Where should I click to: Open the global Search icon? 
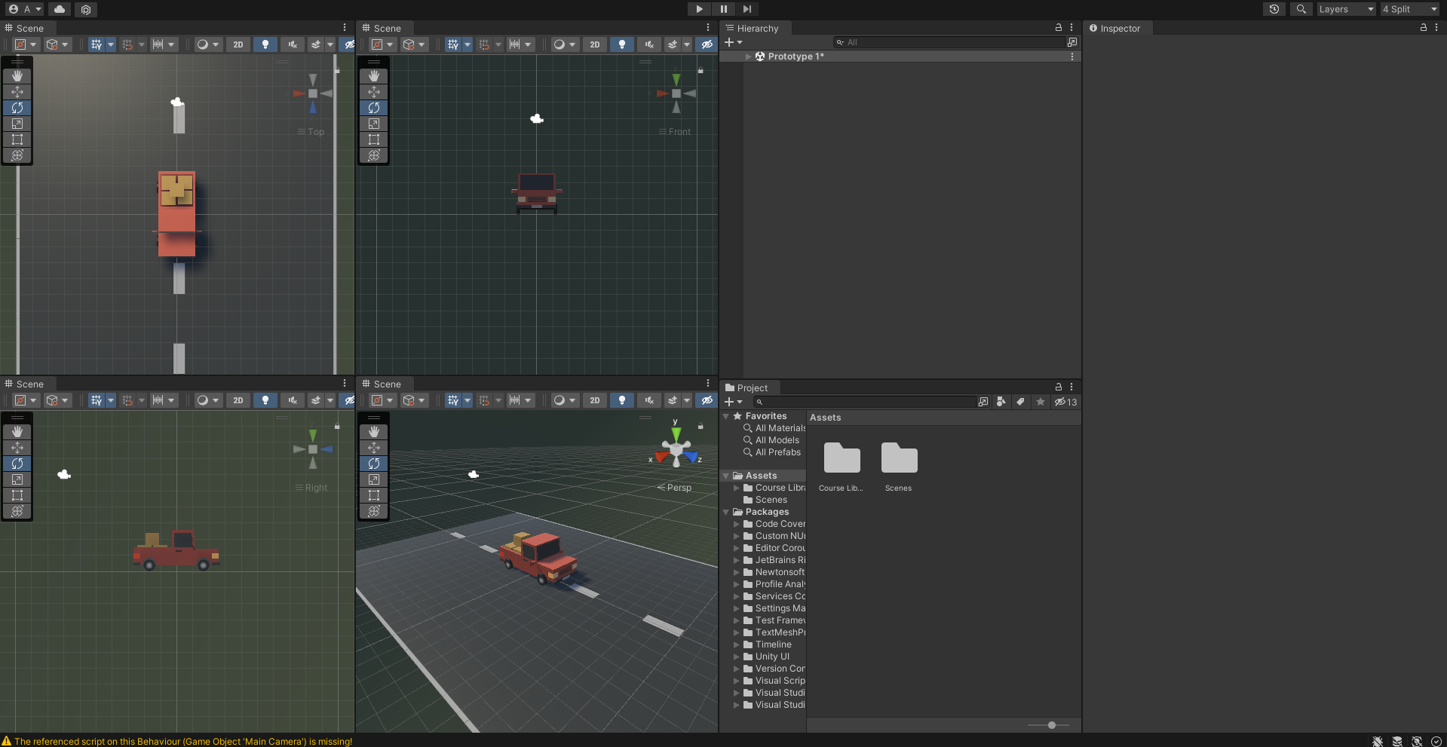[1301, 9]
